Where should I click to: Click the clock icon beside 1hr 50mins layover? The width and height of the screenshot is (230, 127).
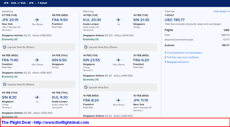[x=4, y=47]
